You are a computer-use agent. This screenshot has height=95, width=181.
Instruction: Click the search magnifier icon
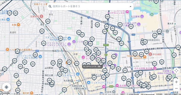[50, 7]
